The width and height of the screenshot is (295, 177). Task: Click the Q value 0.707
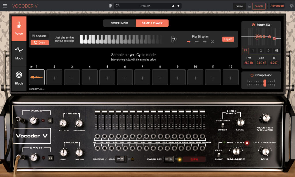(274, 63)
